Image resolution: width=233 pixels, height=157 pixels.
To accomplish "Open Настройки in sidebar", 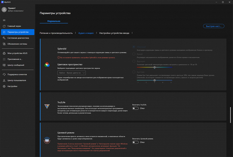I will click(x=12, y=86).
